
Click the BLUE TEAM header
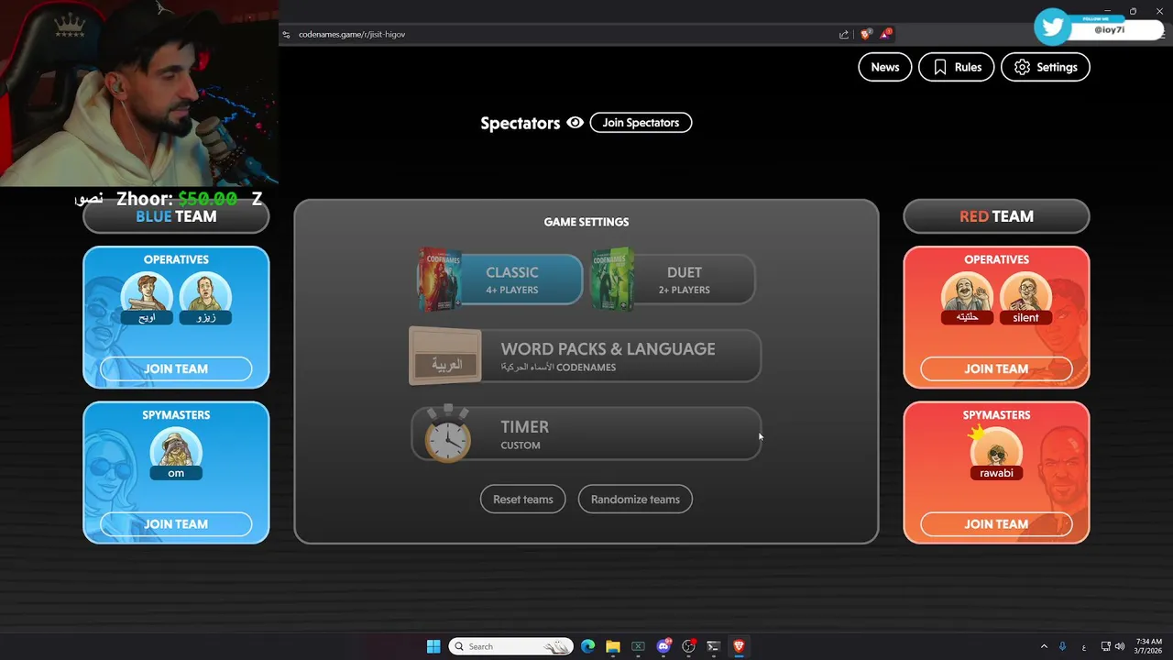click(x=176, y=216)
